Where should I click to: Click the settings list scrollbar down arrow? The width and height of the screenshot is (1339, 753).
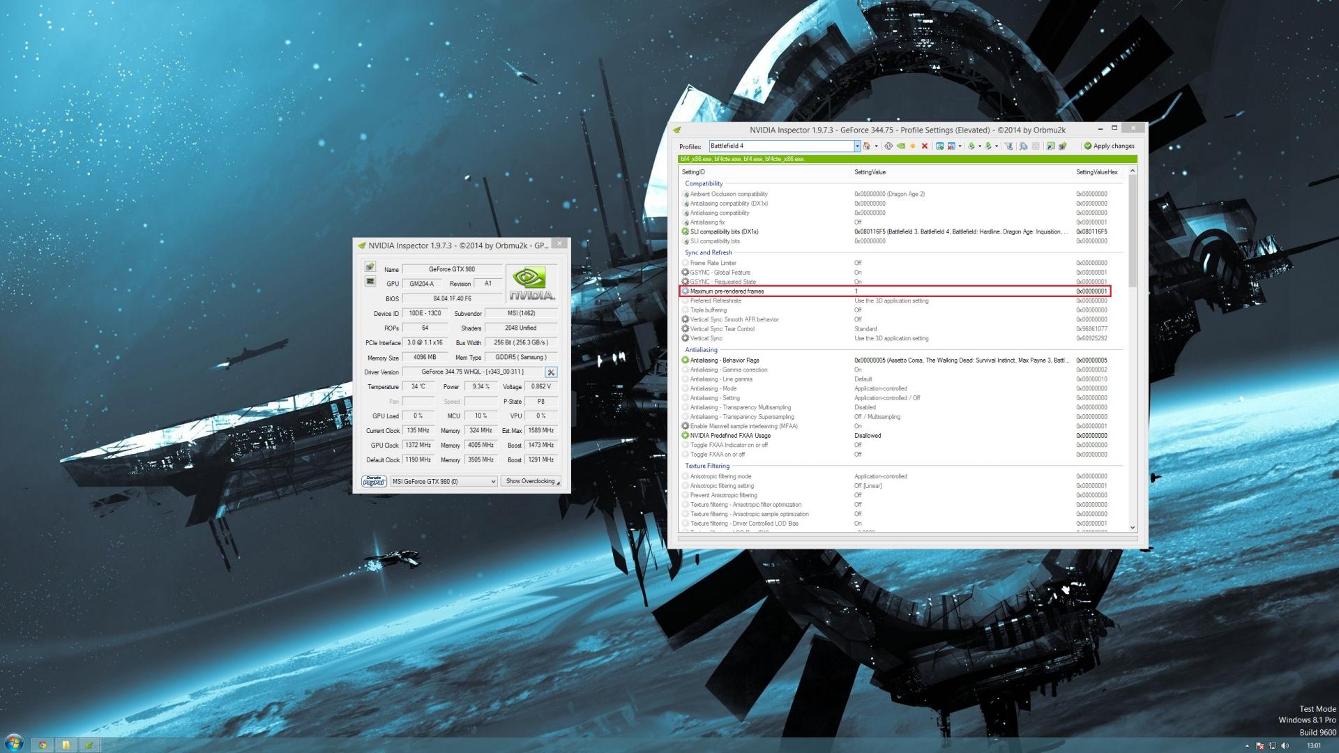(x=1132, y=527)
